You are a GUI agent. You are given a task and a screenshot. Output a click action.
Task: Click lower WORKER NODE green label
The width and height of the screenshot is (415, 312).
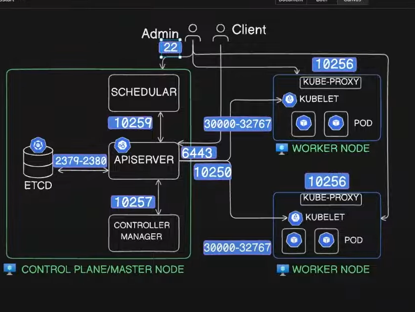(331, 269)
